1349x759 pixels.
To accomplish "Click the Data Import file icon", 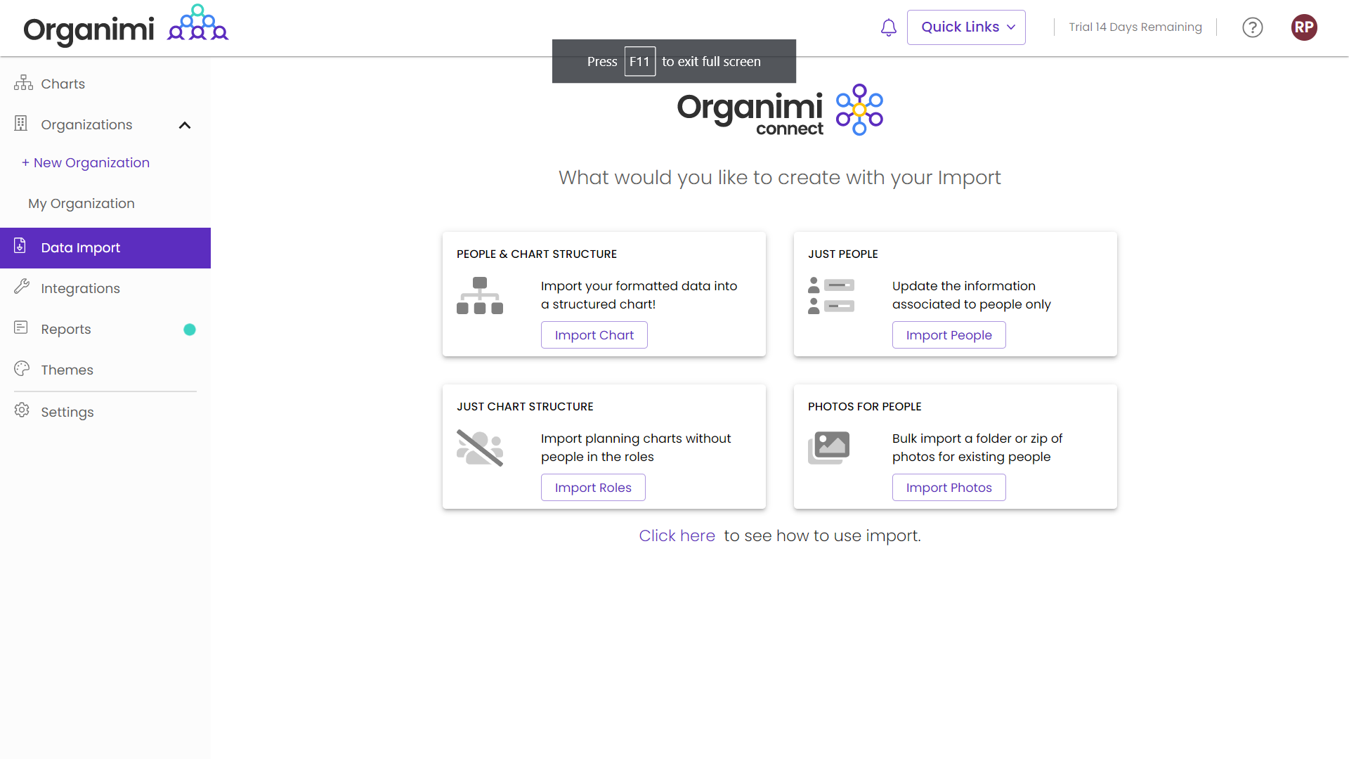I will point(20,246).
